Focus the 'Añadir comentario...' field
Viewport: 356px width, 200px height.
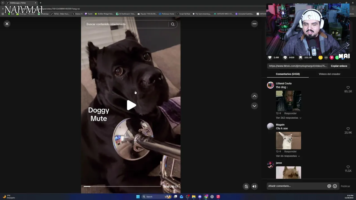click(296, 186)
